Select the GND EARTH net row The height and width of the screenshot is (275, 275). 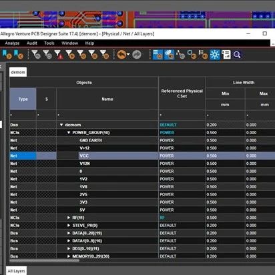(x=142, y=140)
